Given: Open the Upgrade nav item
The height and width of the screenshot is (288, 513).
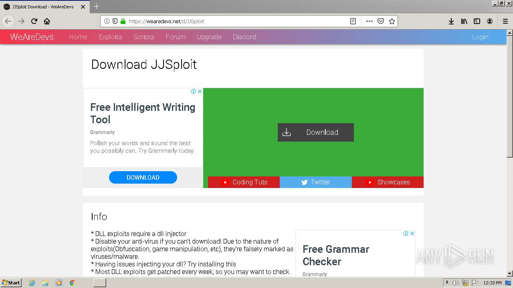Looking at the screenshot, I should [x=209, y=37].
